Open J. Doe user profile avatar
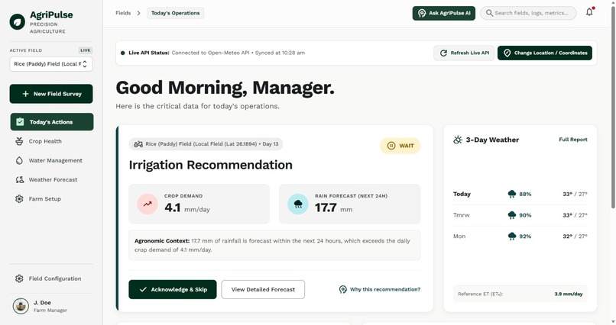Screen dimensions: 616x325 [21, 306]
